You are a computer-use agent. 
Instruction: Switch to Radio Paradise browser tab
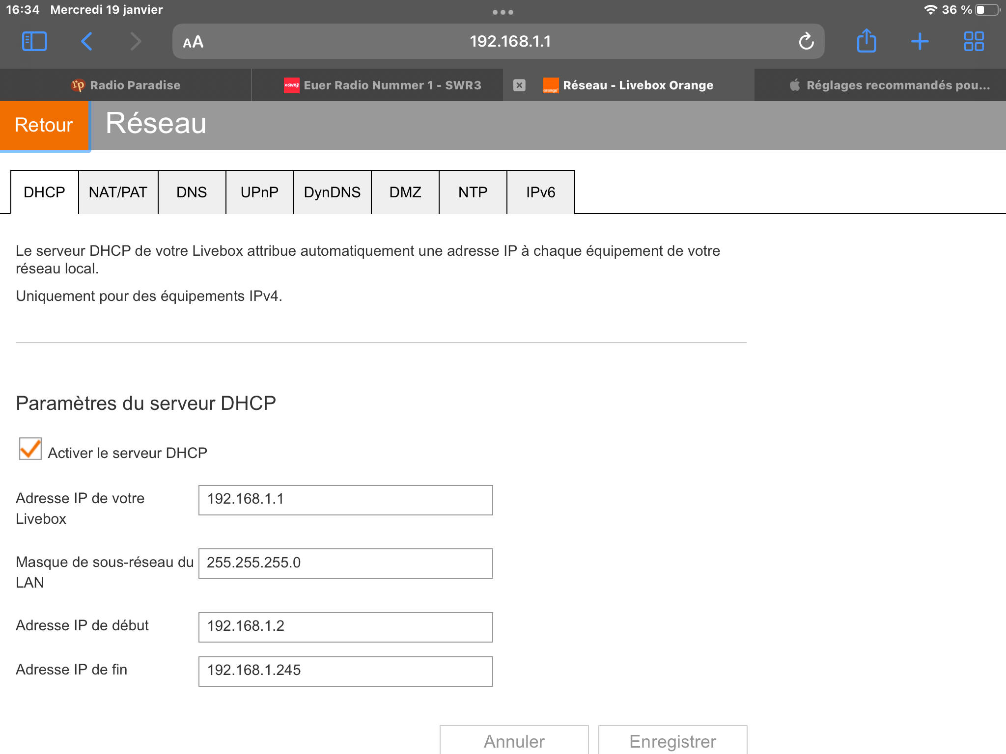click(126, 85)
